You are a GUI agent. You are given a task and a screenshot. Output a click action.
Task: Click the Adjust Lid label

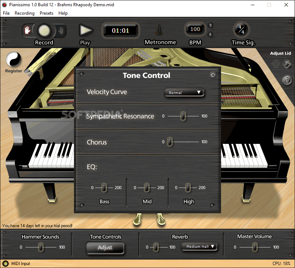click(x=281, y=53)
